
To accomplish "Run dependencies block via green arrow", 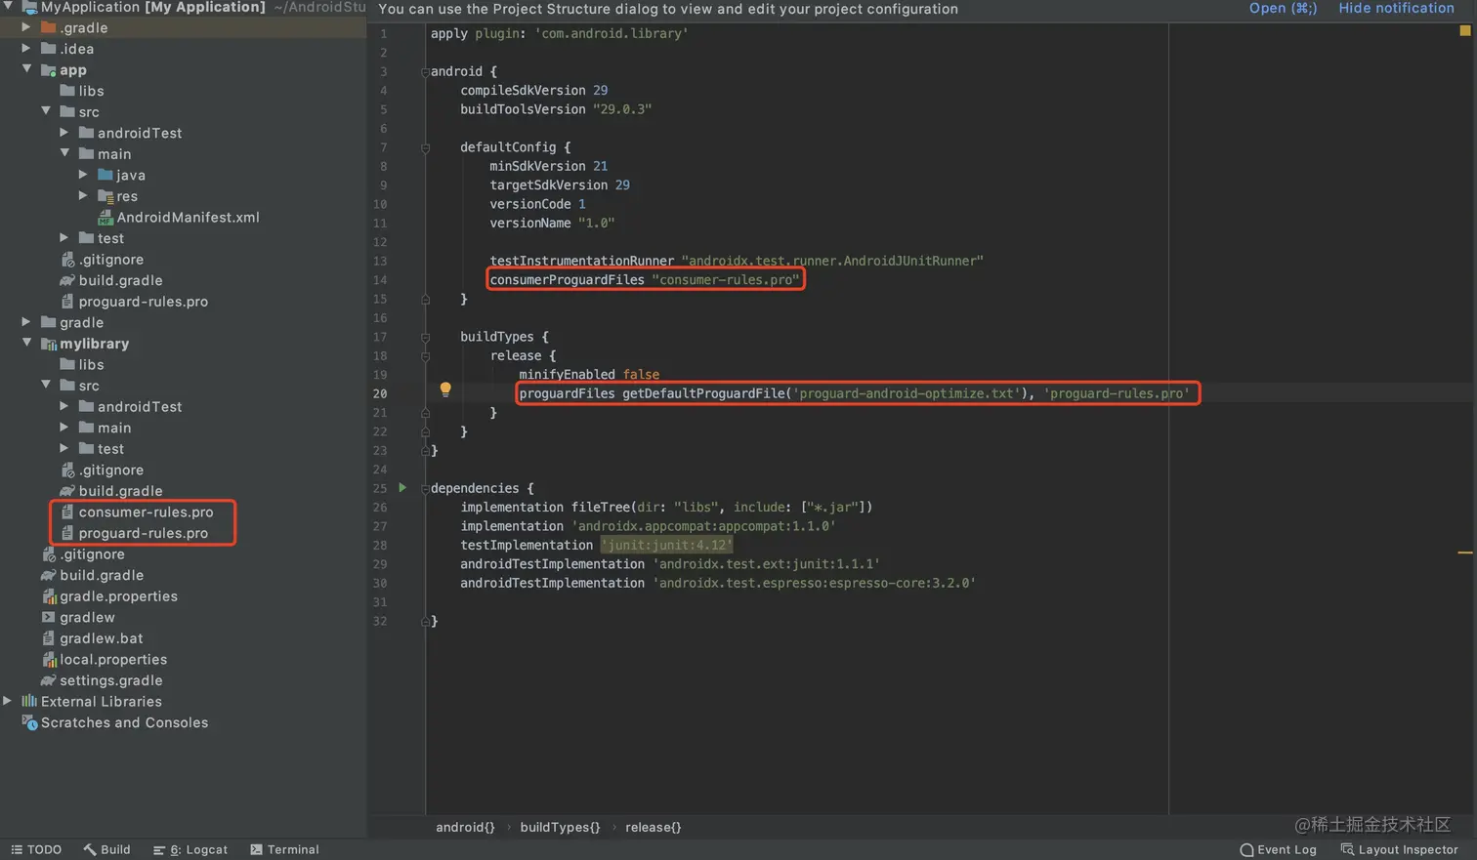I will [401, 487].
